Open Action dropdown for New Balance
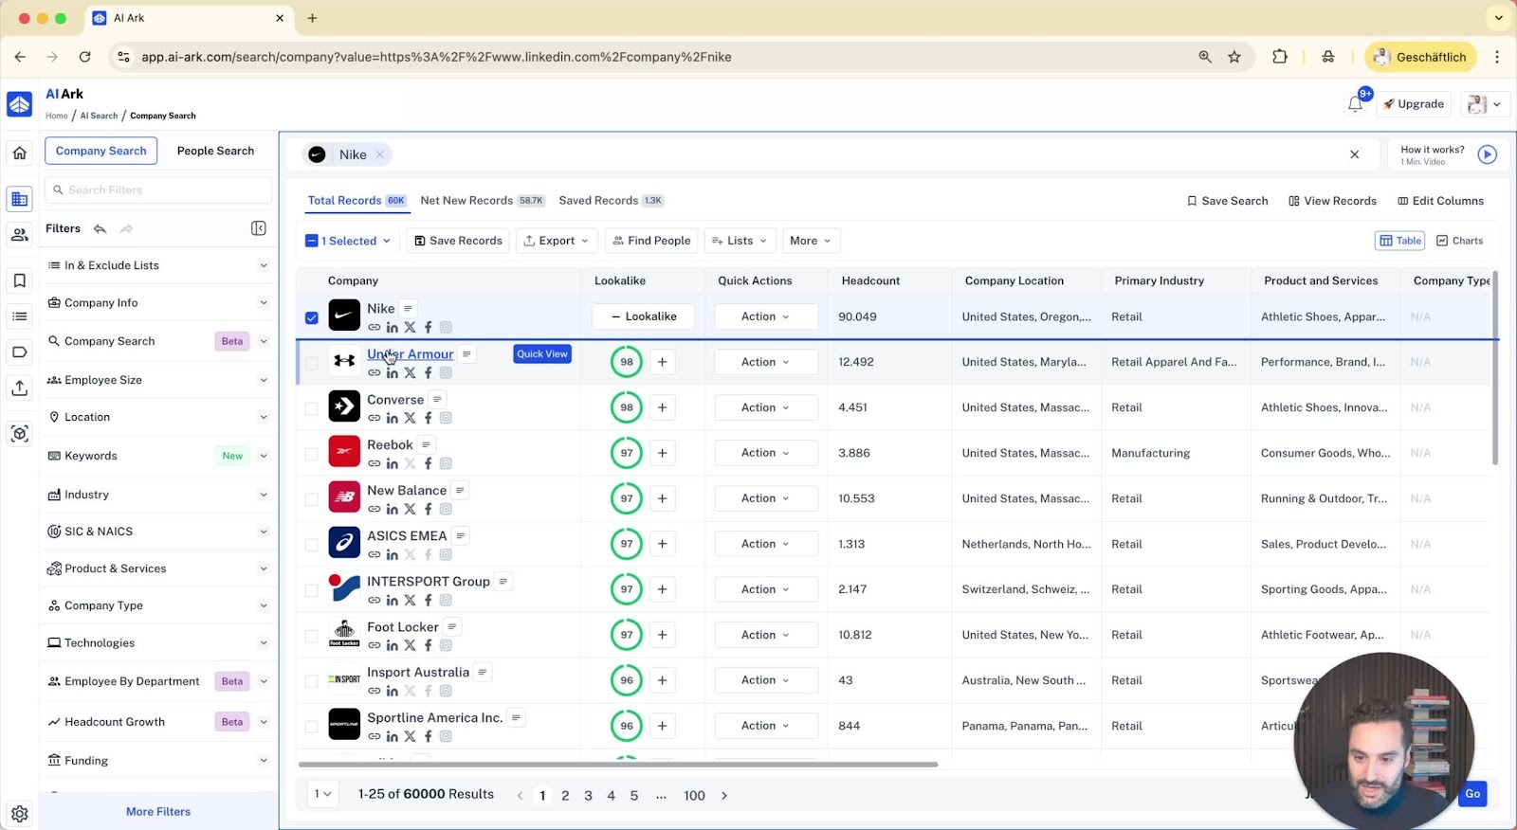Screen dimensions: 1517x830 (x=765, y=498)
